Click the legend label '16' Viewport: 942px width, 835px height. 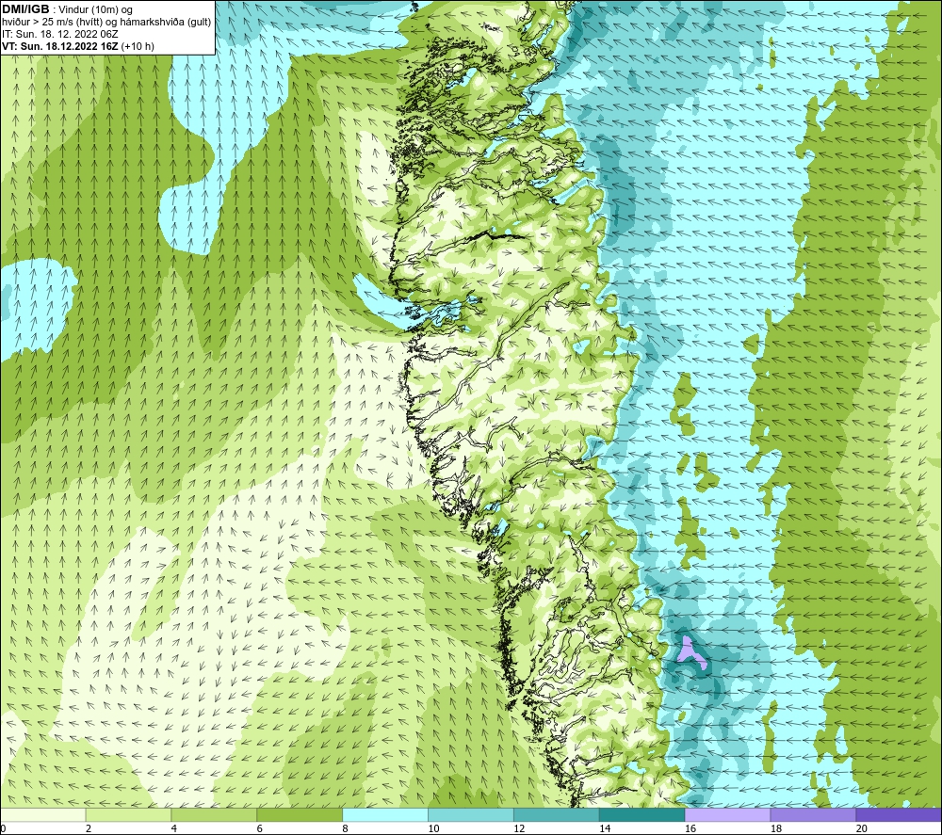[690, 828]
